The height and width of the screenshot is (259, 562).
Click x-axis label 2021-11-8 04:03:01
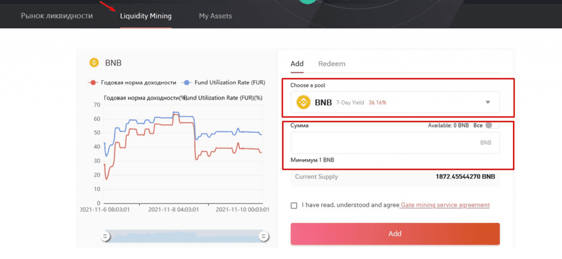pos(173,209)
